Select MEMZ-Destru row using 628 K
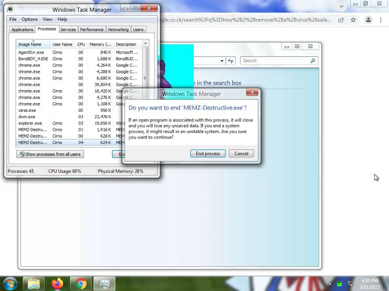 (70, 136)
